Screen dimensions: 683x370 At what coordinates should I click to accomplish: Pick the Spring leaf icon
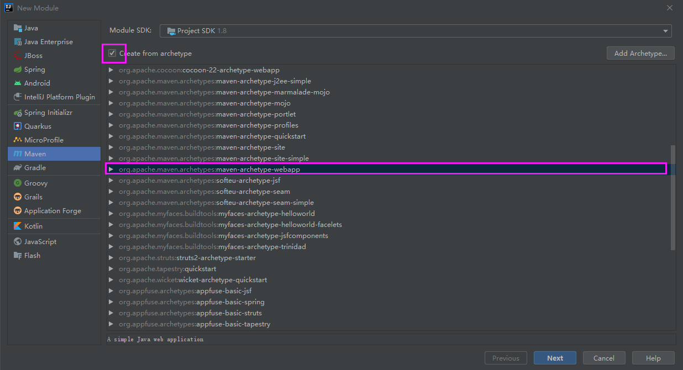18,70
